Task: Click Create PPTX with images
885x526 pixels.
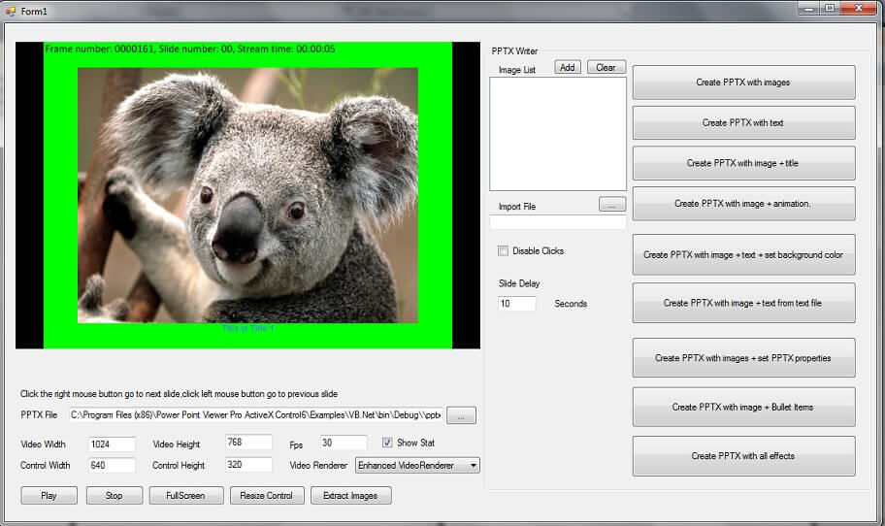Action: (743, 82)
